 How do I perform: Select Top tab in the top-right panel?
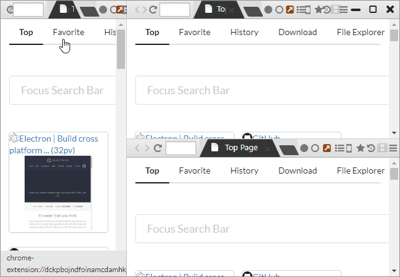[x=152, y=32]
